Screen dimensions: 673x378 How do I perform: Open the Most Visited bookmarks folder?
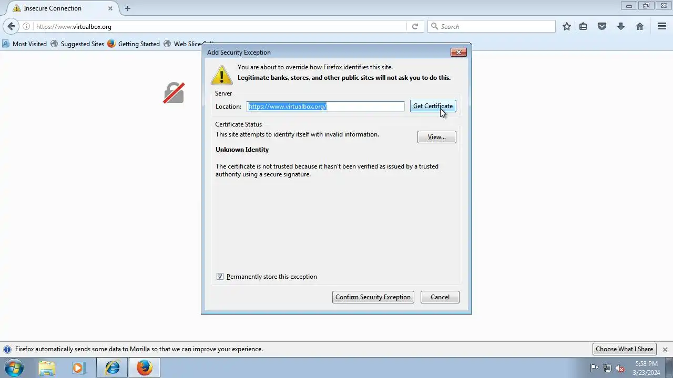pos(25,44)
